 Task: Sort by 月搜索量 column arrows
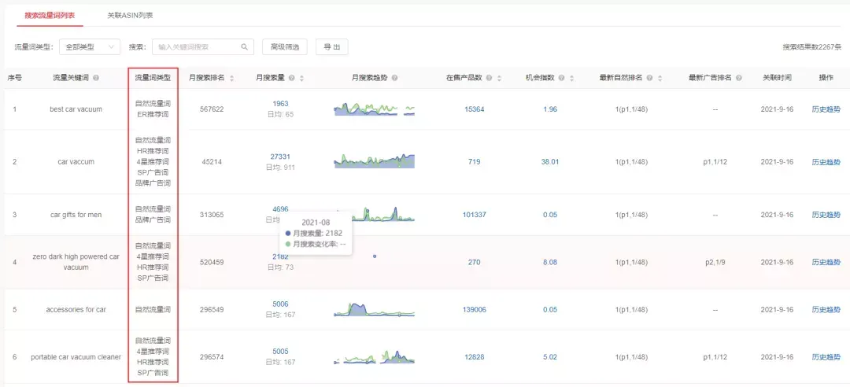pos(301,78)
